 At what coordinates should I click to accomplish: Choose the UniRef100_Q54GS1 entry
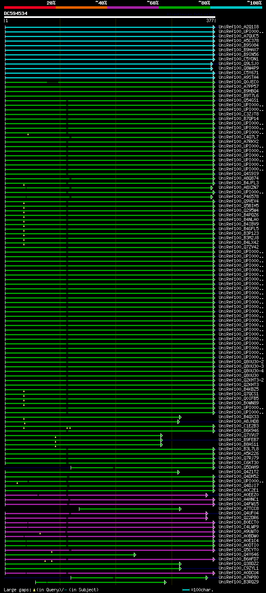pyautogui.click(x=239, y=100)
